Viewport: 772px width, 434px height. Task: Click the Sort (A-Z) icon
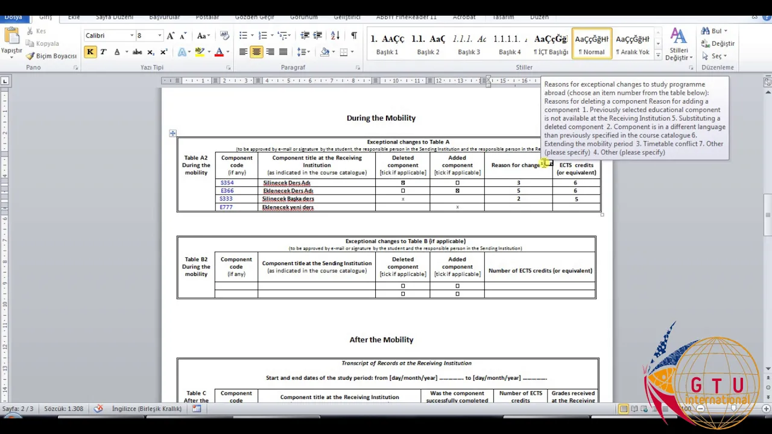click(336, 36)
